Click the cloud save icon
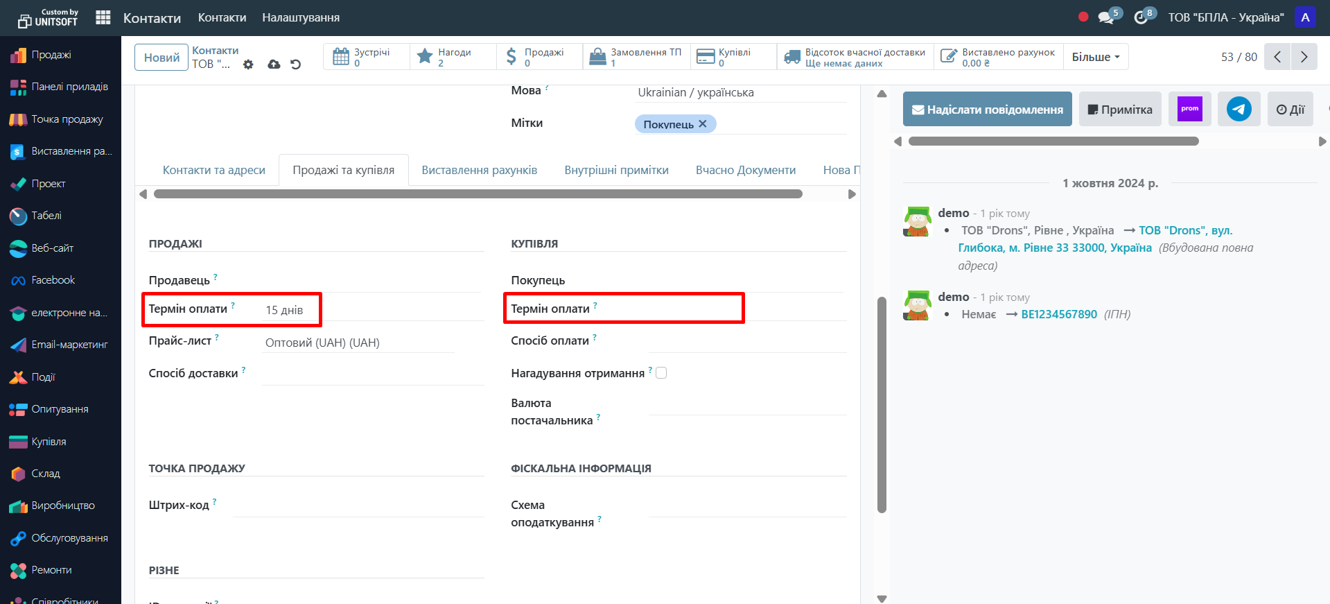The width and height of the screenshot is (1330, 604). click(274, 64)
